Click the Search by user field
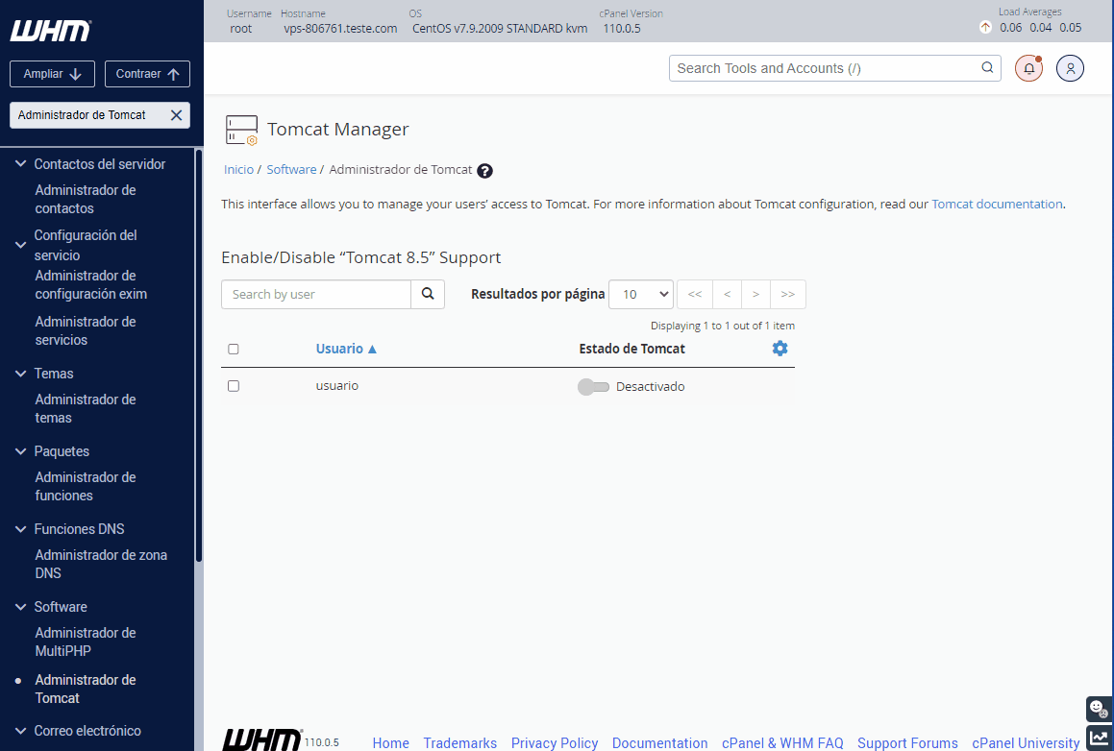 click(x=316, y=294)
